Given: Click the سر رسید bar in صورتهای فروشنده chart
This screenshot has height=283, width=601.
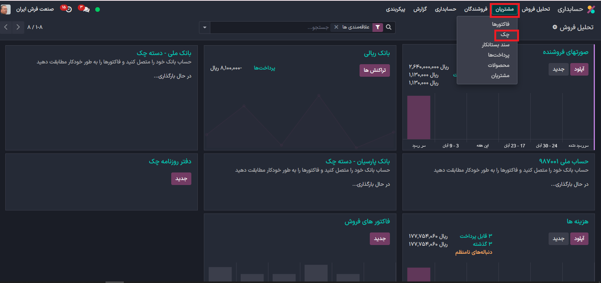Looking at the screenshot, I should 418,117.
